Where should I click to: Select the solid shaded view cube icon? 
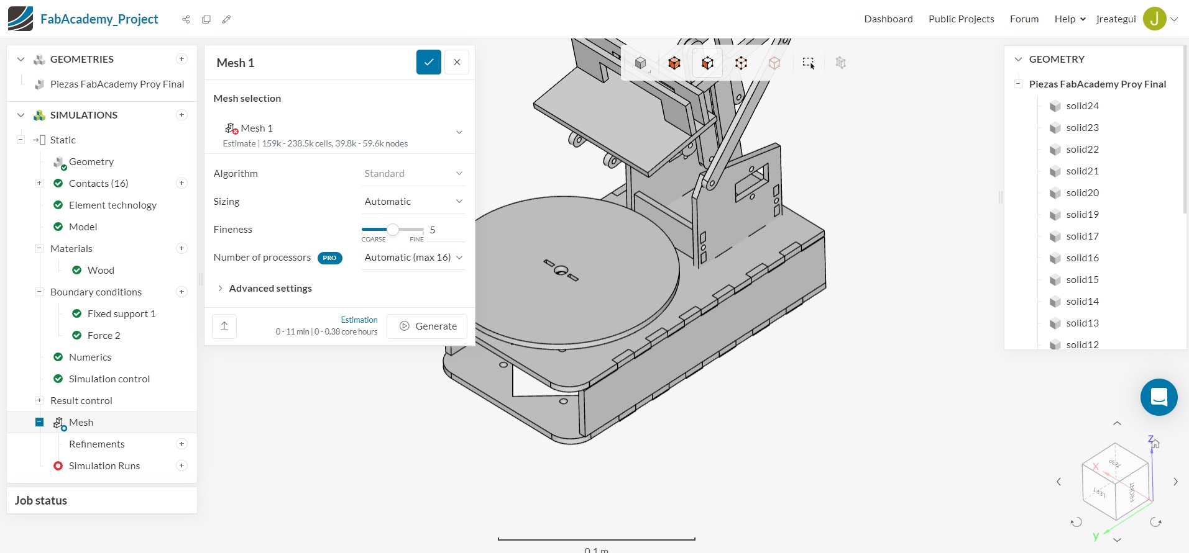[x=641, y=63]
